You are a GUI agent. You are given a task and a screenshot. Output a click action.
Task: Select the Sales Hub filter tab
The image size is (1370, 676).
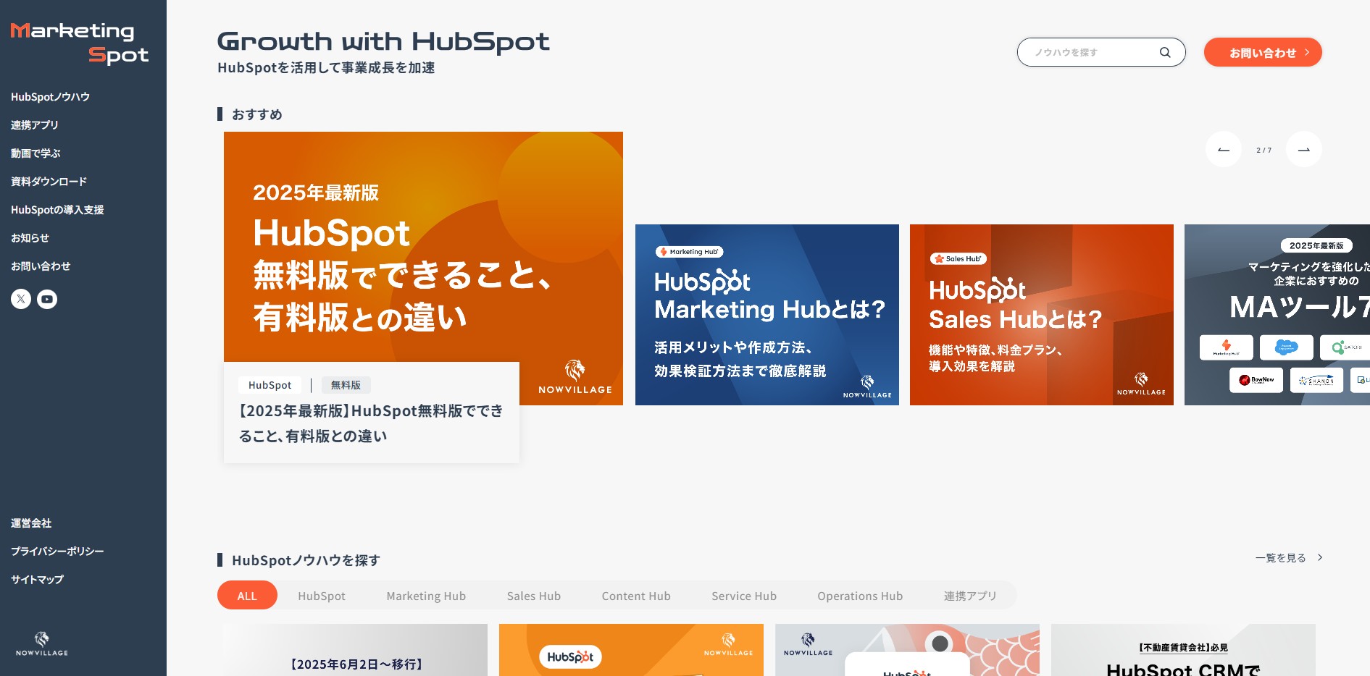[x=534, y=596]
